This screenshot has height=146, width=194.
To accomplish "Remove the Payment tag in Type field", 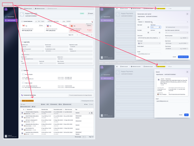I will tap(143, 22).
